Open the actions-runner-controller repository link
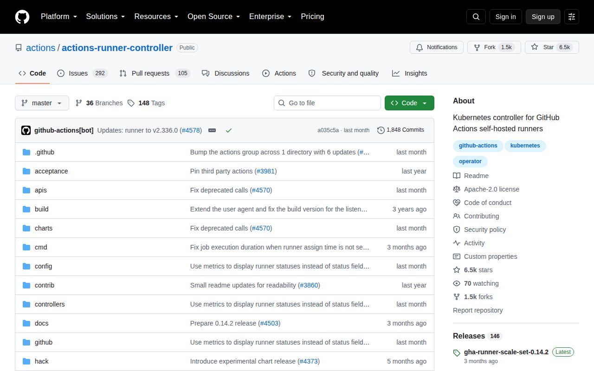 tap(117, 48)
